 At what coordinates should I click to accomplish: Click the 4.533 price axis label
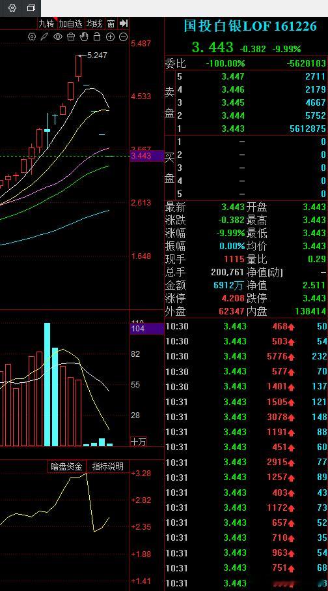tap(141, 97)
